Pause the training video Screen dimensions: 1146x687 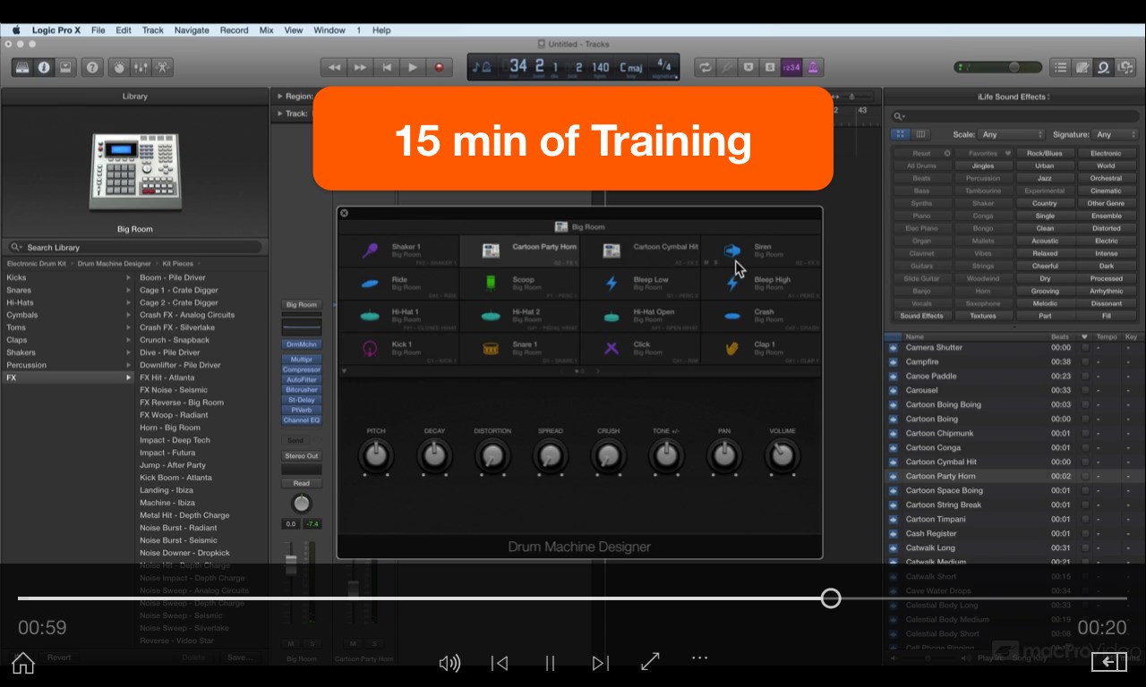click(x=550, y=663)
